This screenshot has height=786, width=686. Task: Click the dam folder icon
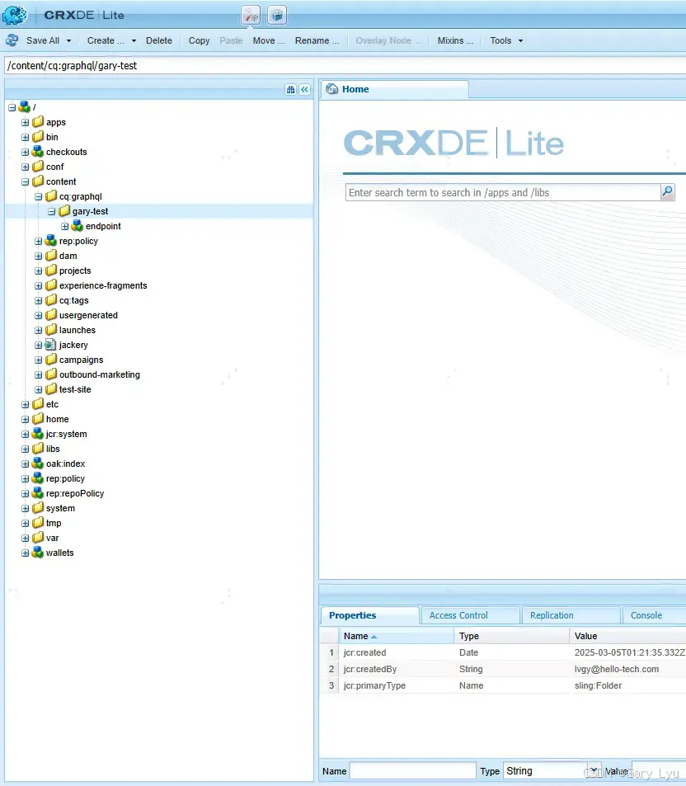coord(50,256)
